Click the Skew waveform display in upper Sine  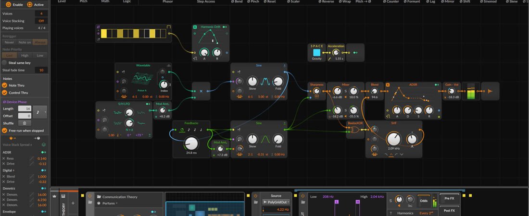click(265, 81)
